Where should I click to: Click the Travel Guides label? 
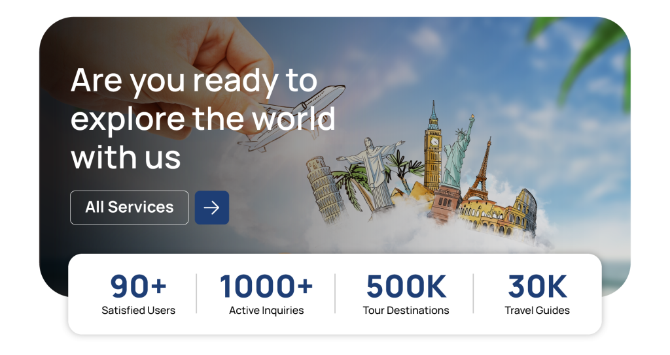tap(537, 310)
